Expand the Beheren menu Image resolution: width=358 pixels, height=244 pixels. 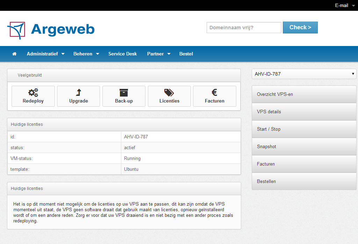click(x=86, y=54)
